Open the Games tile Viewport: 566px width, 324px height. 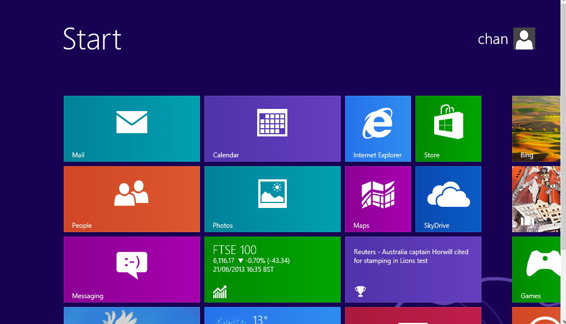(536, 270)
